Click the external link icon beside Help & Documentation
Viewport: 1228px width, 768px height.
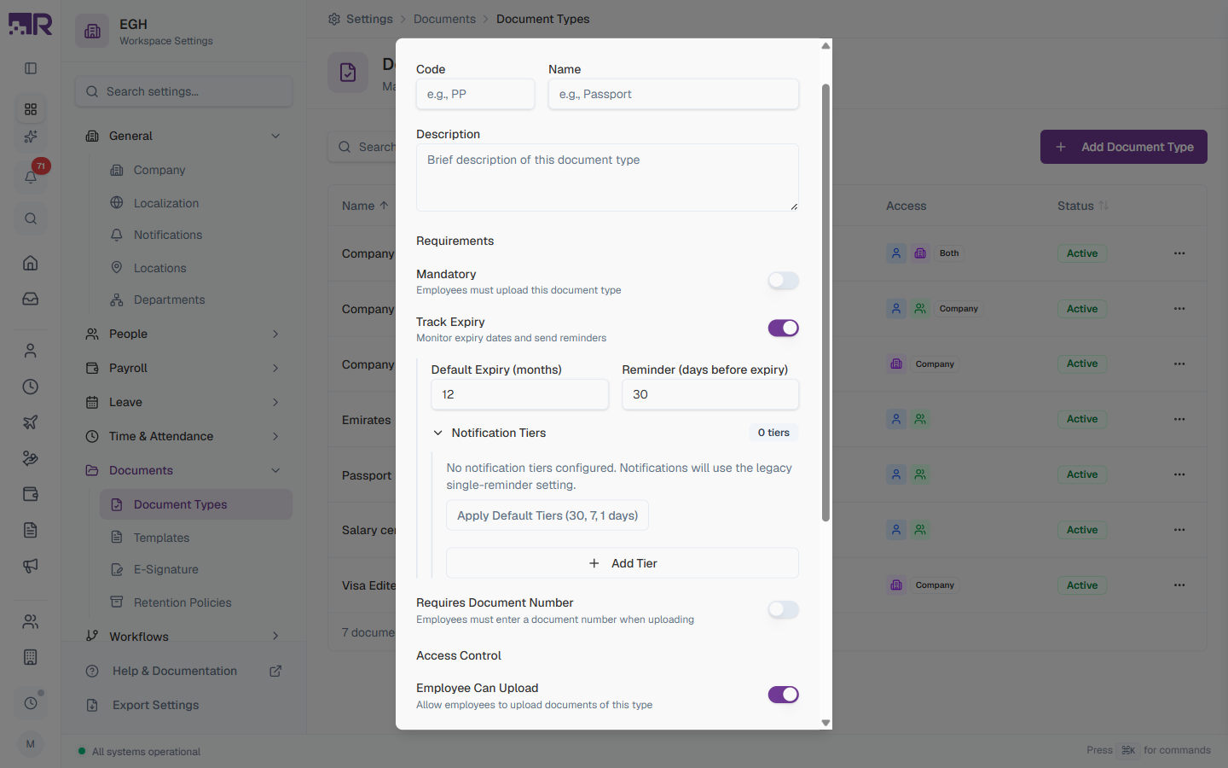(x=275, y=671)
